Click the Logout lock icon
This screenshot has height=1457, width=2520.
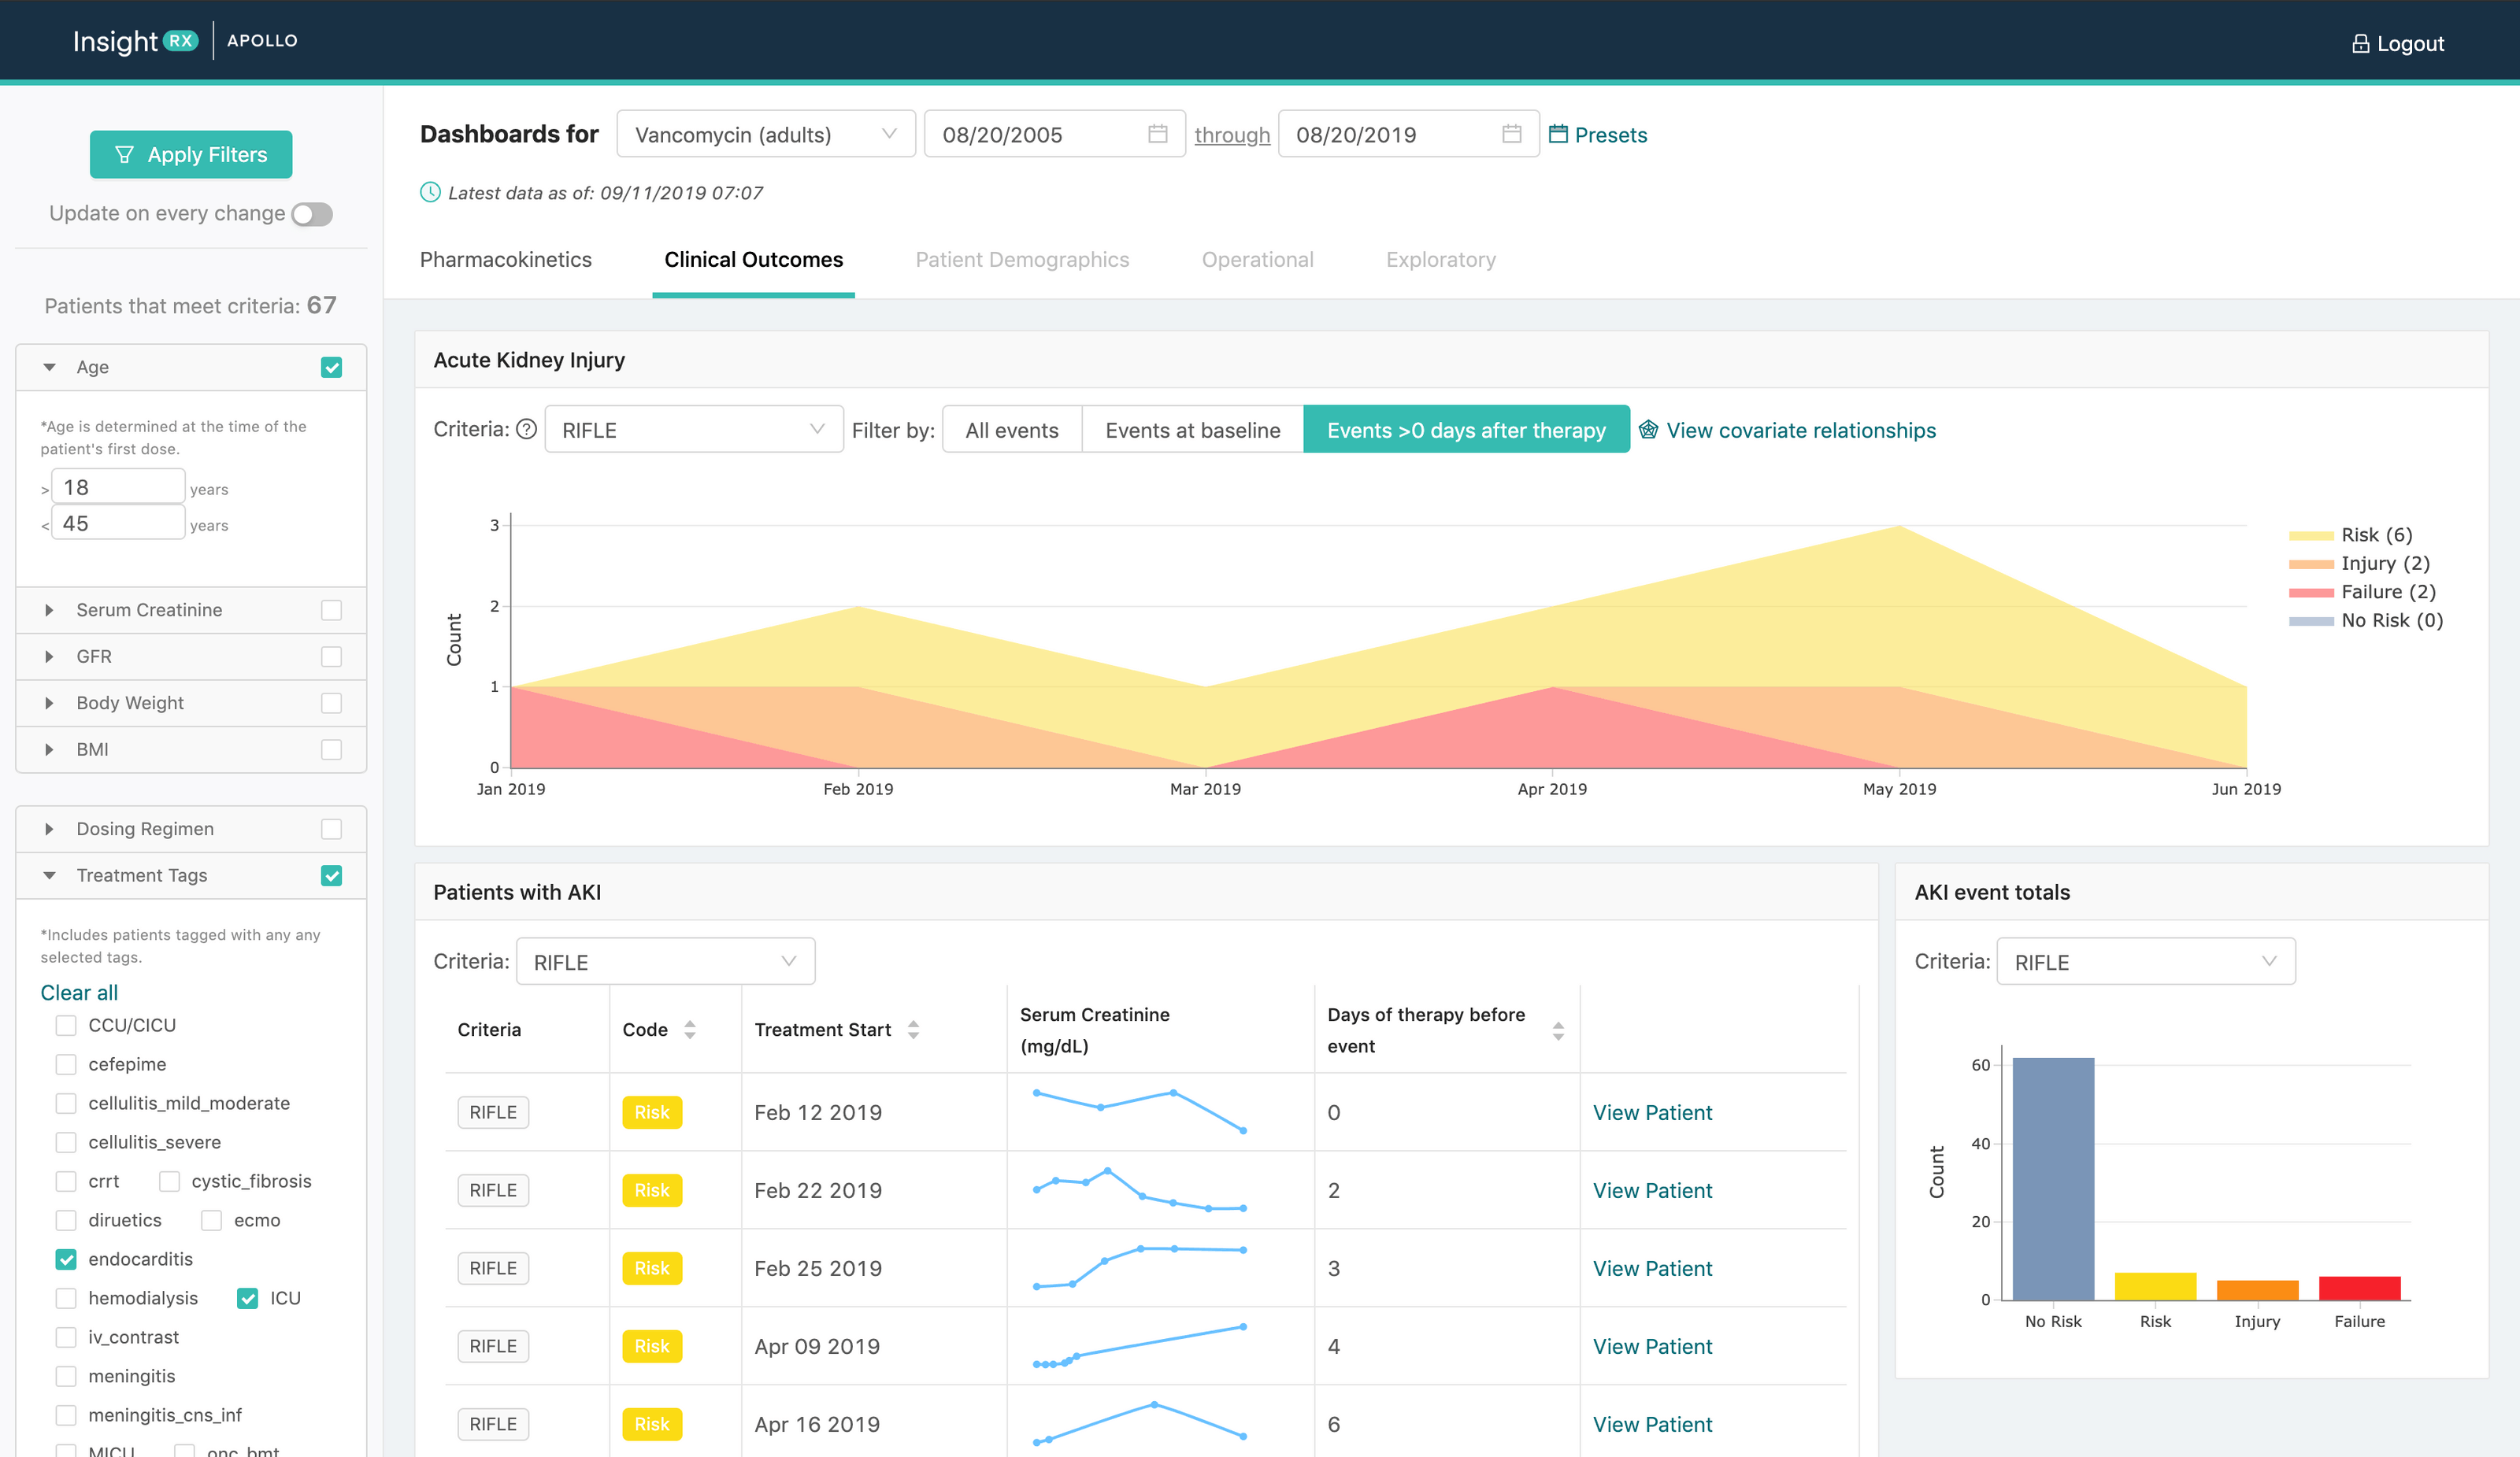2360,44
